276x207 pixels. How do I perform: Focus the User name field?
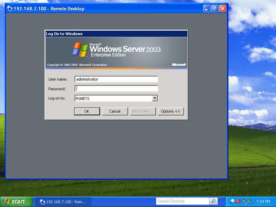coord(116,79)
